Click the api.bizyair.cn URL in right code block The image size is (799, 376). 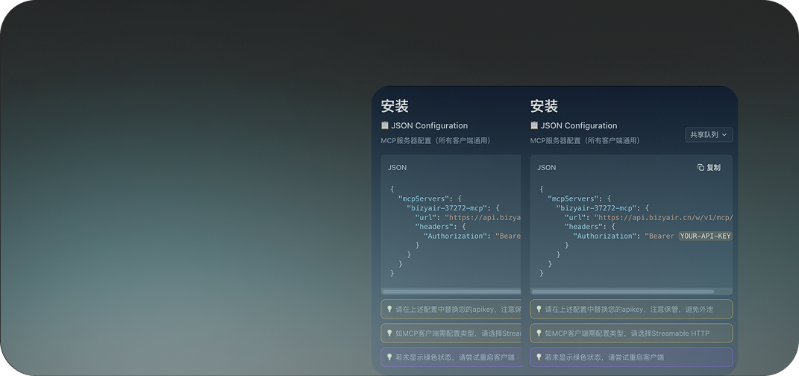[663, 217]
